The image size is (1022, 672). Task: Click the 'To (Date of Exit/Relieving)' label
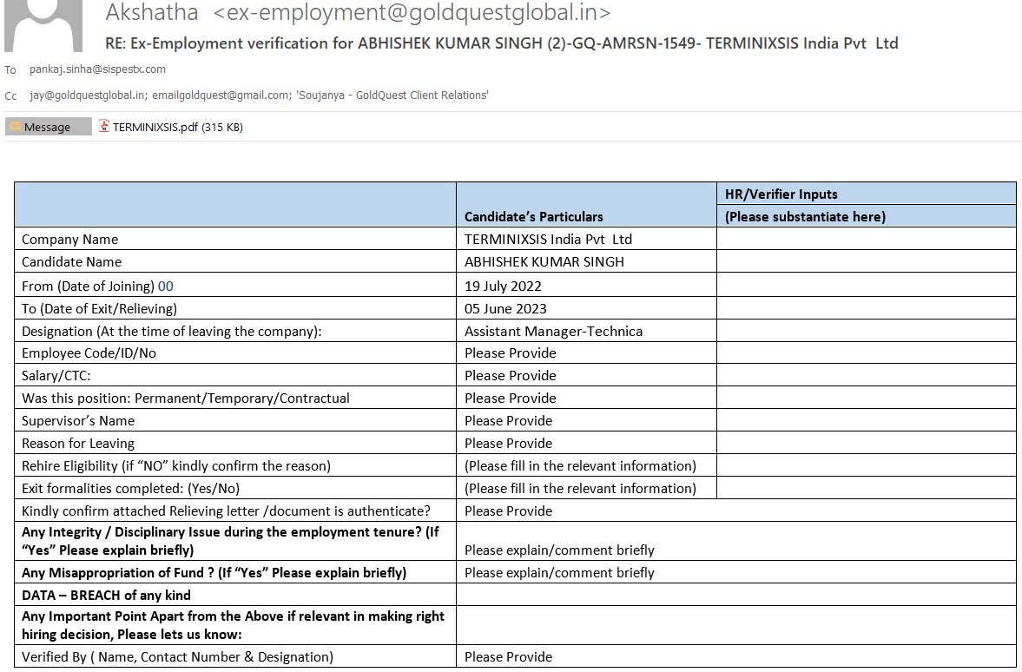click(x=99, y=308)
